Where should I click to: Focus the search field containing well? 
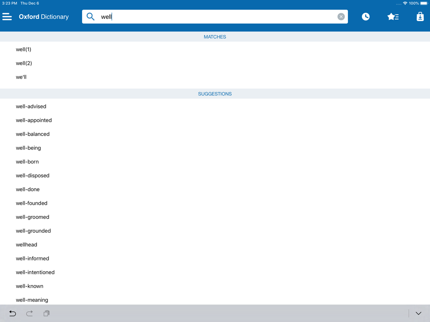[x=215, y=17]
